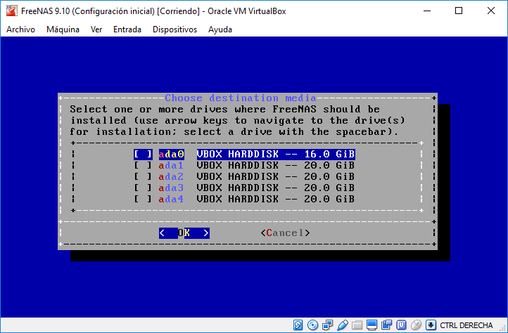Screen dimensions: 508x333
Task: Select the ada1 drive name
Action: [x=172, y=165]
